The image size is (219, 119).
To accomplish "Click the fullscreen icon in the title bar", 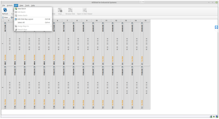I will [x=141, y=2].
